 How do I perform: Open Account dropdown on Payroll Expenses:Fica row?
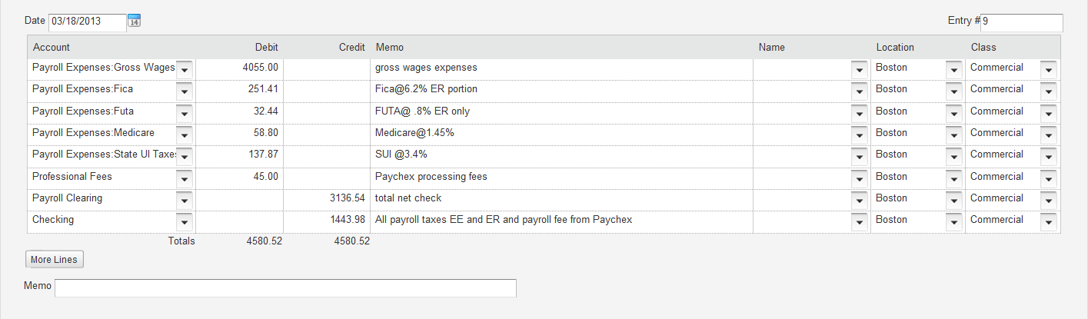[185, 91]
